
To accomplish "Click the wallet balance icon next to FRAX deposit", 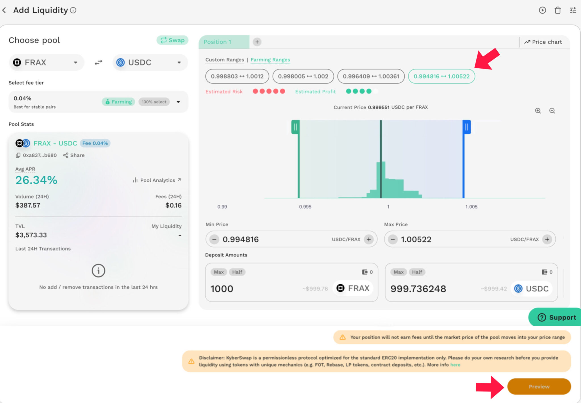I will [x=365, y=272].
